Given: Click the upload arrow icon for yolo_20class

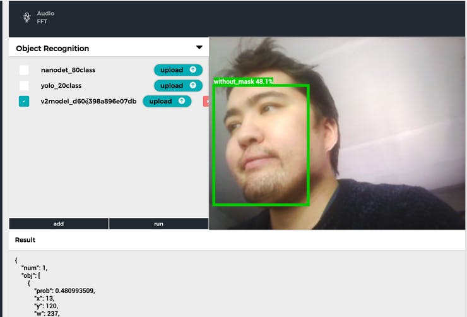Looking at the screenshot, I should pyautogui.click(x=193, y=86).
